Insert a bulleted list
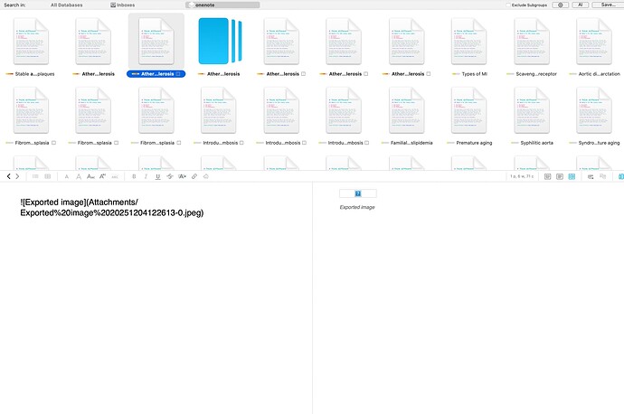This screenshot has width=624, height=414. tap(35, 176)
